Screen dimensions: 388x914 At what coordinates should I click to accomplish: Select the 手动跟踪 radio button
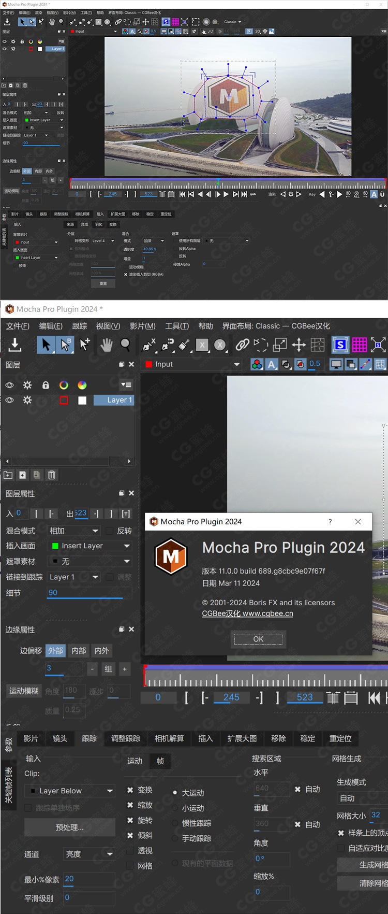(175, 838)
